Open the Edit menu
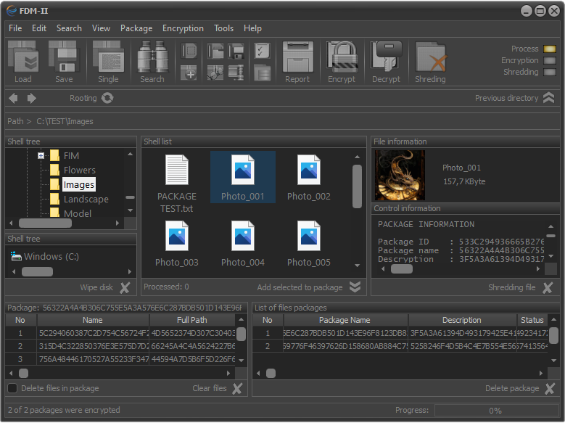The height and width of the screenshot is (423, 565). click(39, 28)
